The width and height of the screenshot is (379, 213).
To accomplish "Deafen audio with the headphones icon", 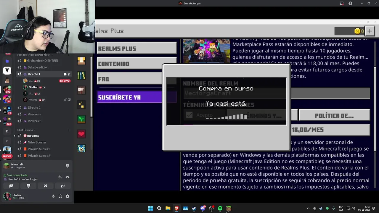I will (60, 196).
